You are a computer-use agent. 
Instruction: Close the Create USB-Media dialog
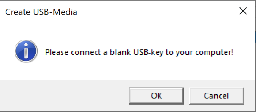tap(243, 11)
